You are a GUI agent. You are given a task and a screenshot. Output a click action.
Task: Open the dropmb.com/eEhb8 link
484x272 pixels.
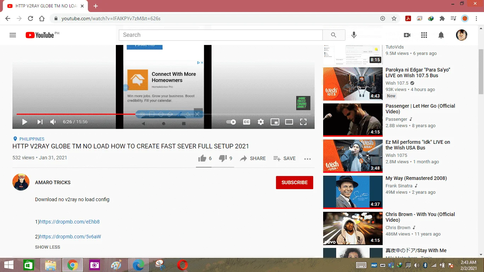69,222
